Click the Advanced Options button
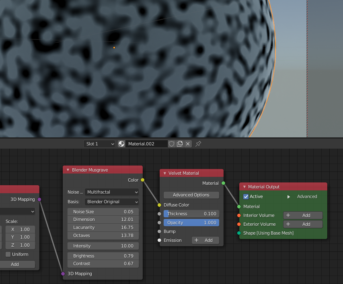 (x=191, y=195)
